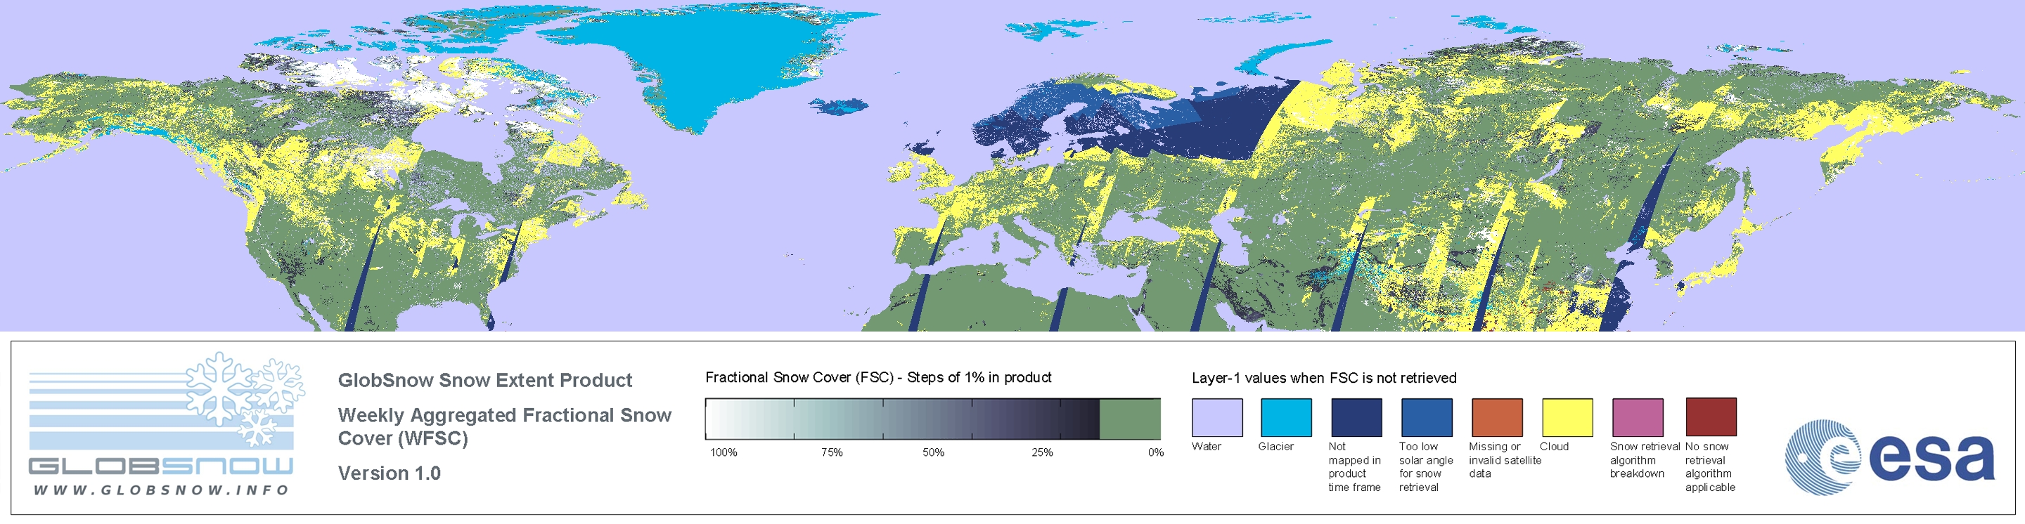The height and width of the screenshot is (524, 2025).
Task: Click the Fractional Snow Cover gradient bar
Action: tap(932, 419)
